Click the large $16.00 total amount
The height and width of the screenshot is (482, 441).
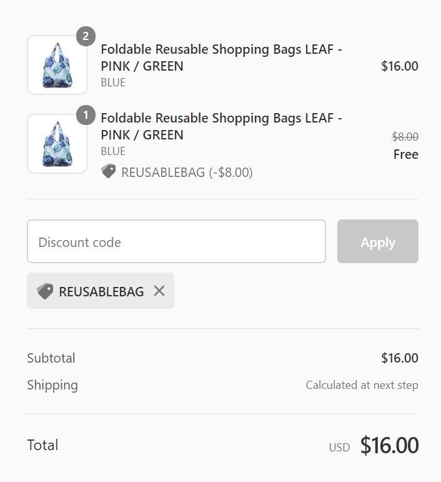click(389, 446)
